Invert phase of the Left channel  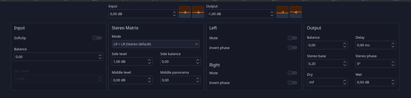pyautogui.click(x=292, y=48)
